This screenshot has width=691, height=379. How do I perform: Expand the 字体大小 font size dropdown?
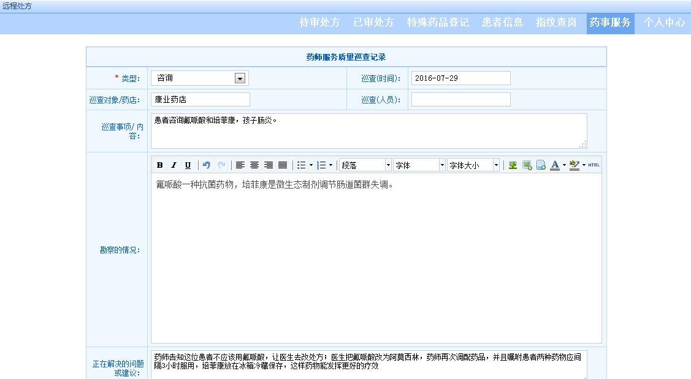pos(473,165)
